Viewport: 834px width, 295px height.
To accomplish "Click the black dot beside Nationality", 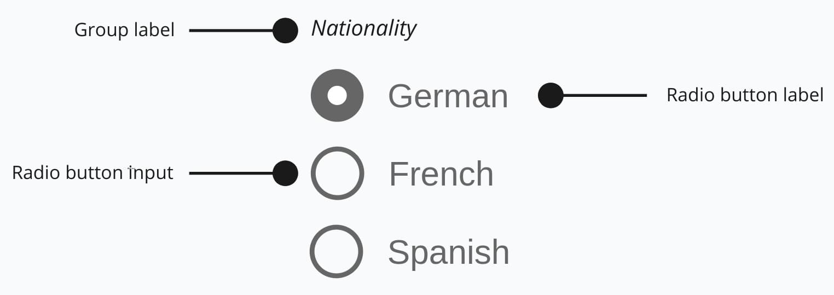I will (x=285, y=31).
